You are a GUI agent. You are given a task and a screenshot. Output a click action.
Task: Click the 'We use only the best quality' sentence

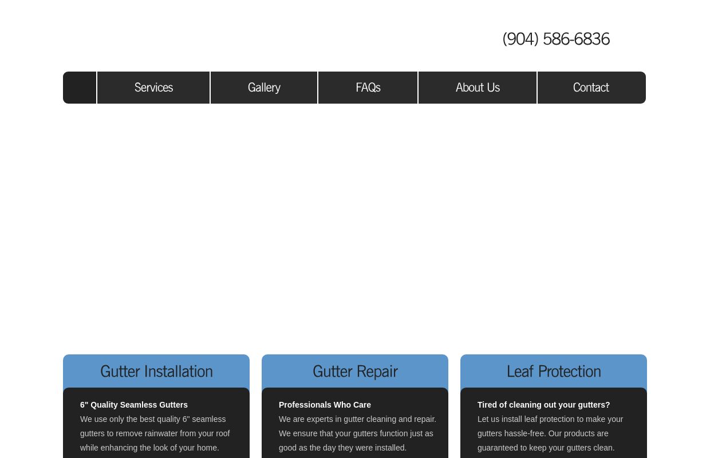pyautogui.click(x=153, y=419)
